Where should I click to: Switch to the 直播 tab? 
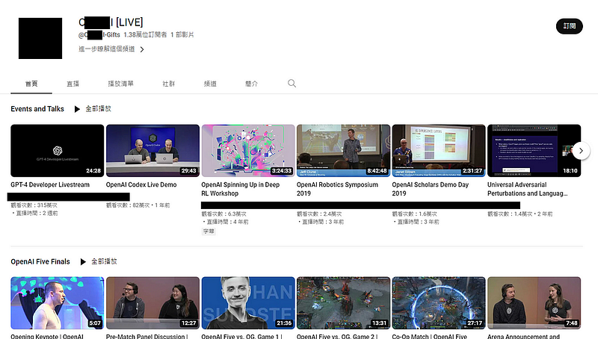click(x=73, y=84)
